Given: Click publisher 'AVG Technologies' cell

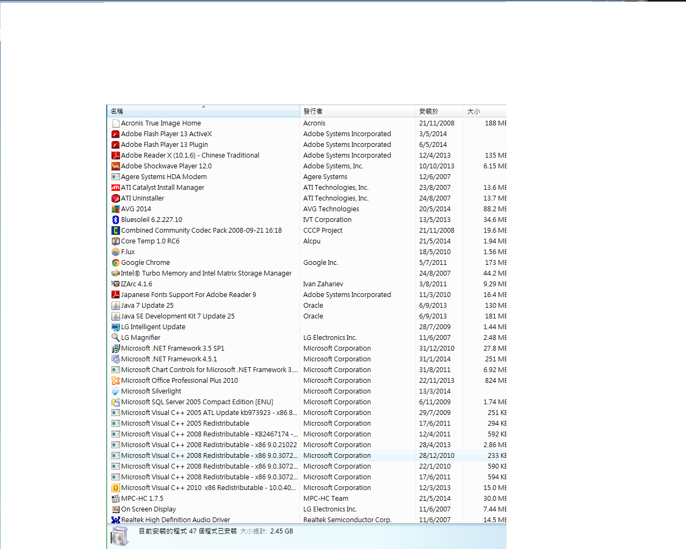Looking at the screenshot, I should (x=331, y=209).
